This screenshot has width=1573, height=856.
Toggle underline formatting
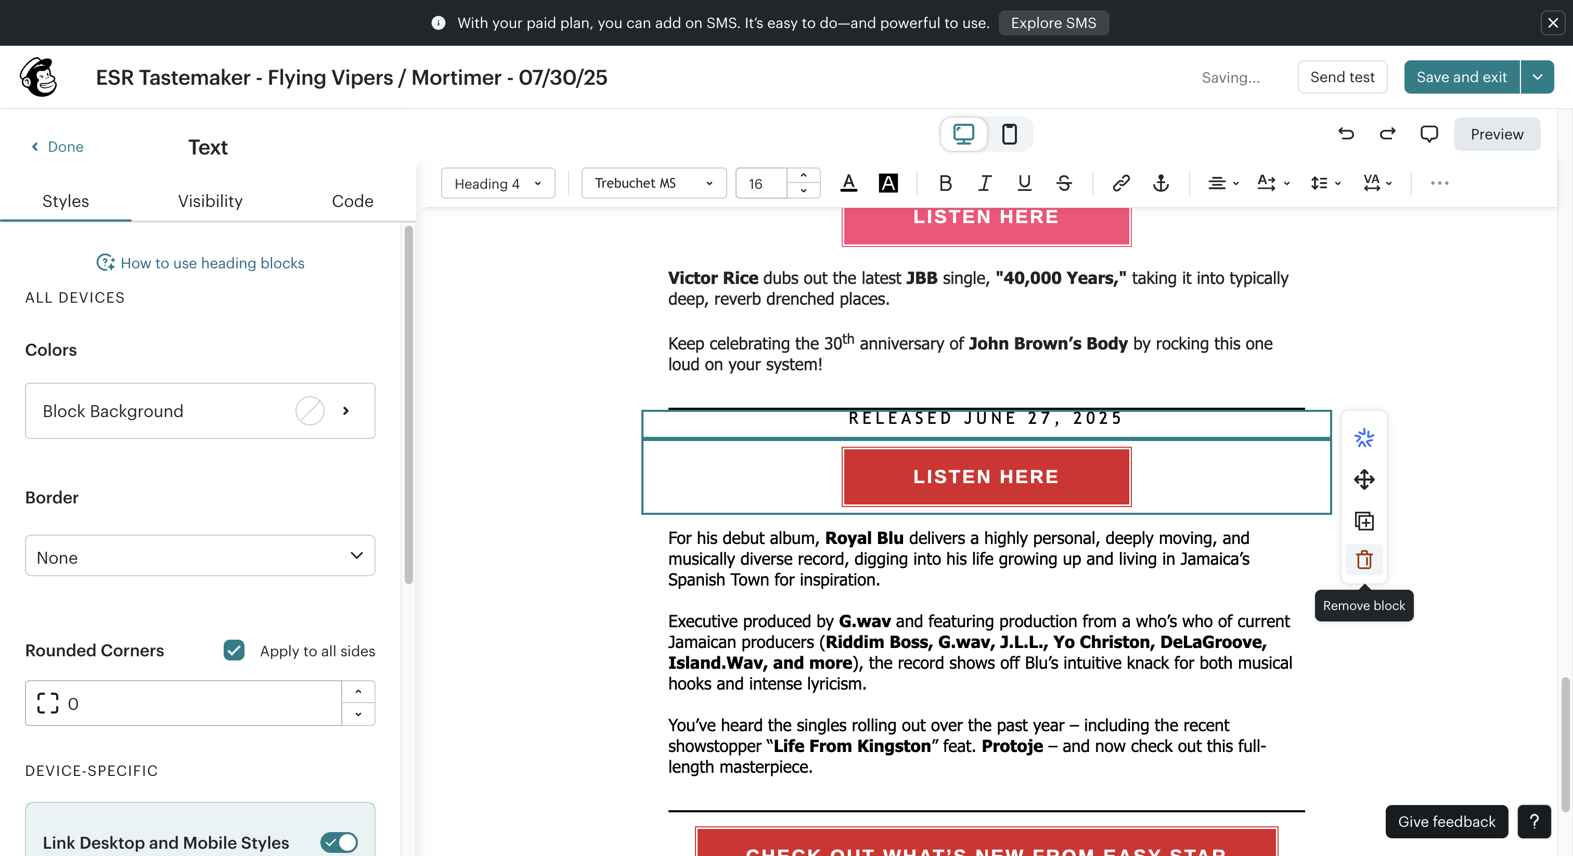click(x=1024, y=183)
